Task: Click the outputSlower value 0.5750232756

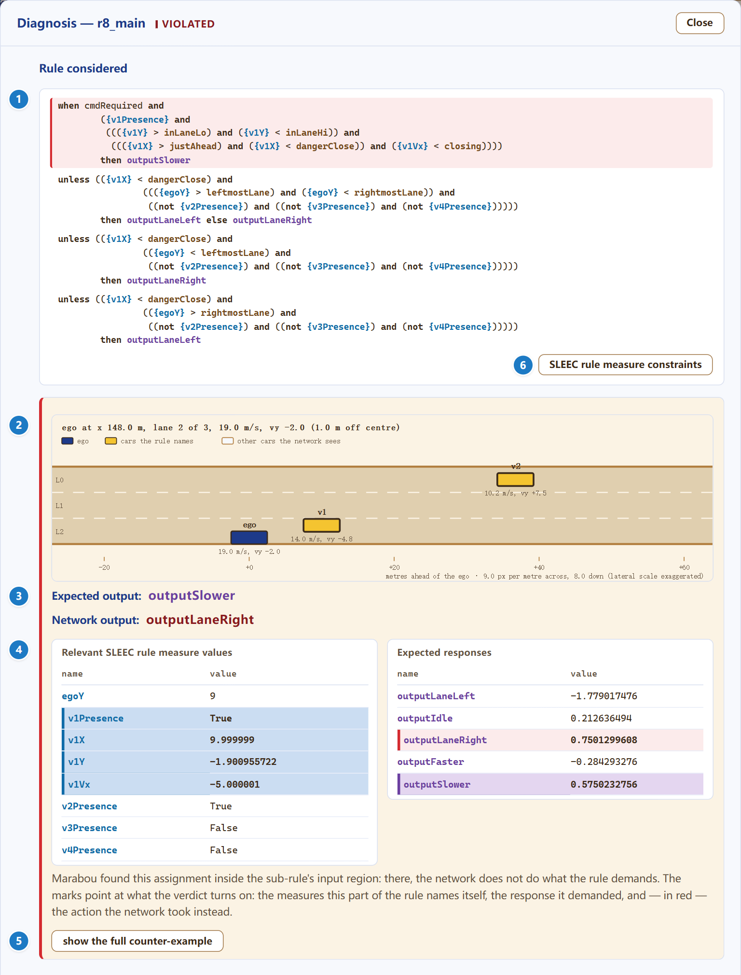Action: coord(604,784)
